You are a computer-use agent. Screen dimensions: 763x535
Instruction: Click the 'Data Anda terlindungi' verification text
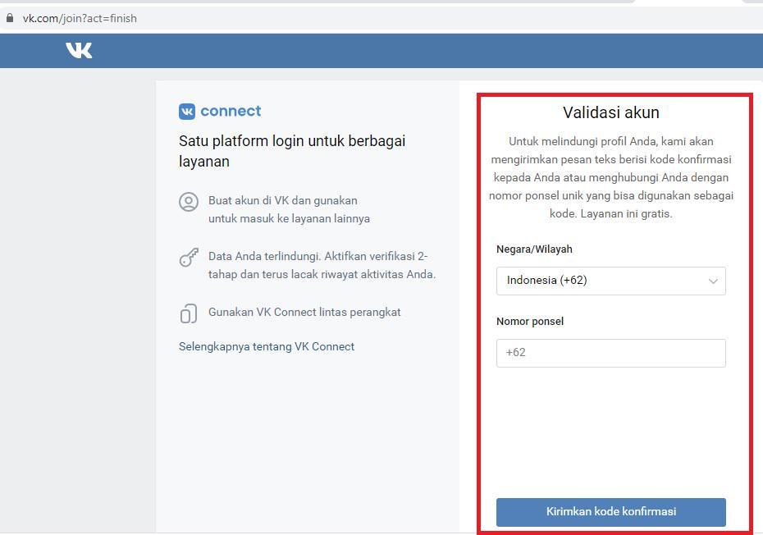(322, 265)
